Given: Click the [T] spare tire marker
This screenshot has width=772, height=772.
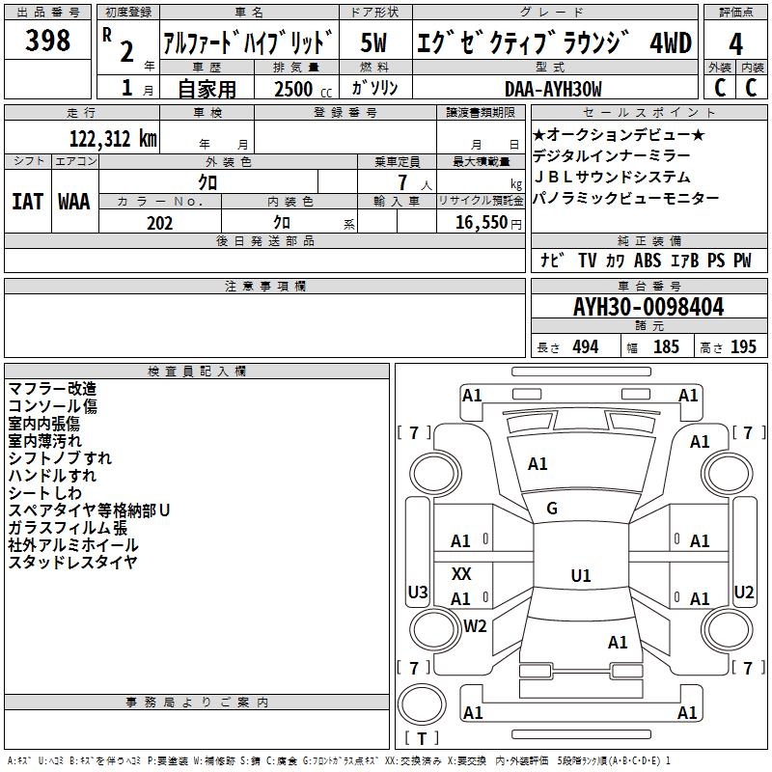Looking at the screenshot, I should coord(421,739).
